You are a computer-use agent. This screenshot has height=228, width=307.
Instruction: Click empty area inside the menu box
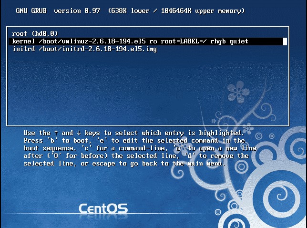[117, 88]
